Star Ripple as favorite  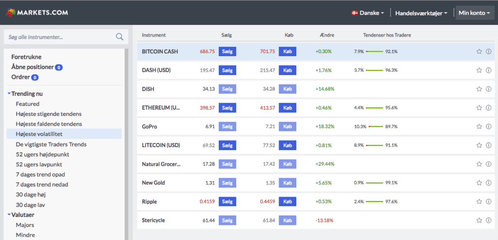point(479,202)
